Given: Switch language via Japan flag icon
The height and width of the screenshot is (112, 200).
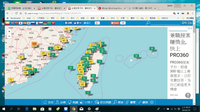Looking at the screenshot, I should [21, 23].
